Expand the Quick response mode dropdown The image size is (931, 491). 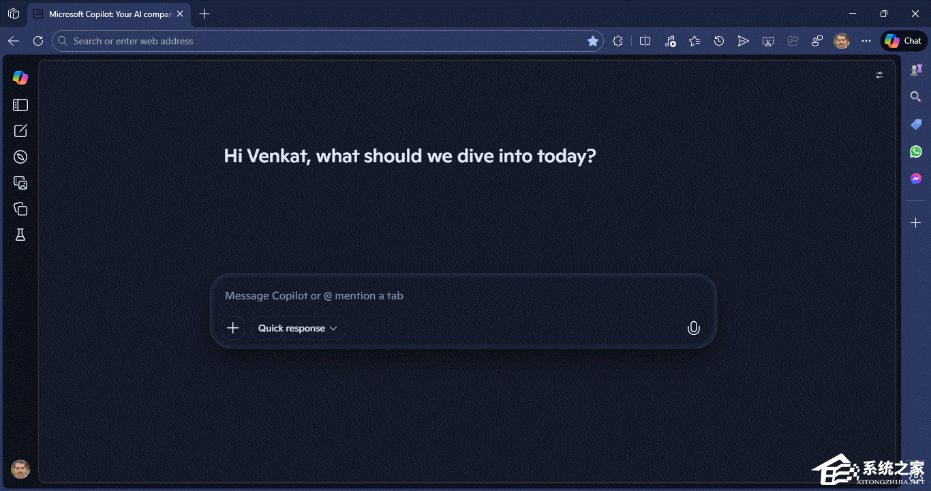tap(298, 328)
